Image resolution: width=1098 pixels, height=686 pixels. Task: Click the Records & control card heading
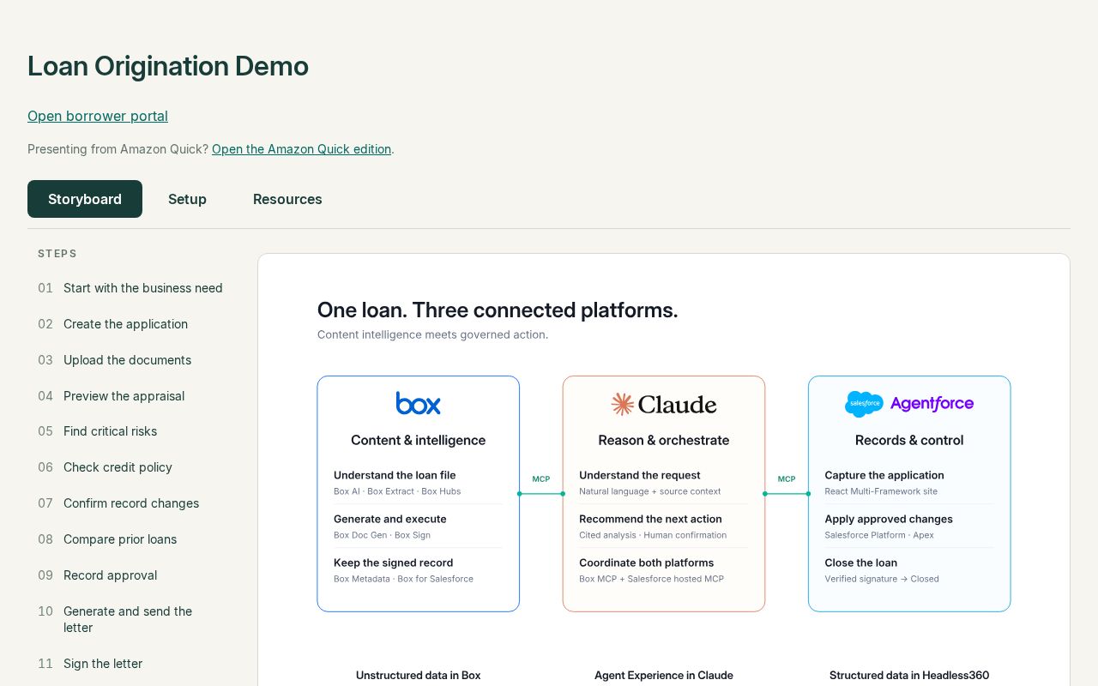pos(909,440)
